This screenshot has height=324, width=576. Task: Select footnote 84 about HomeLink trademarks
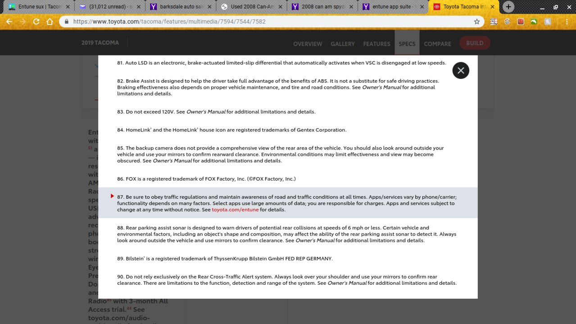(231, 130)
